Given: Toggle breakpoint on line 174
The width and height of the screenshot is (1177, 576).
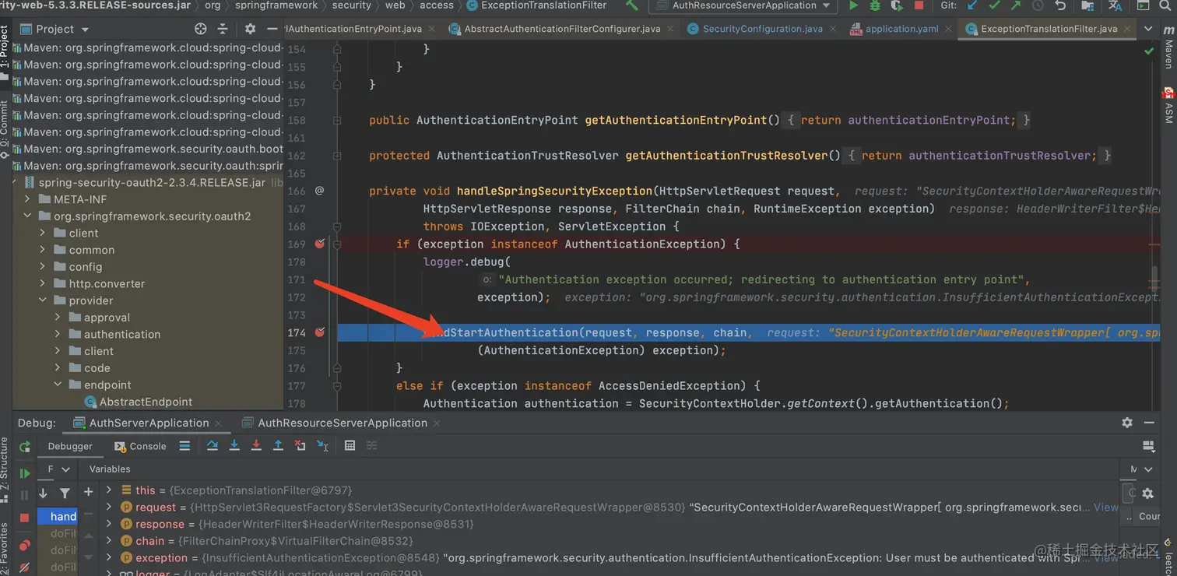Looking at the screenshot, I should coord(319,332).
